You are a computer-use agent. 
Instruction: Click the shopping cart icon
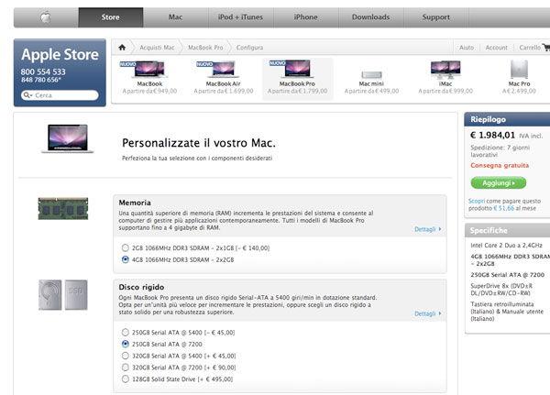tap(545, 47)
